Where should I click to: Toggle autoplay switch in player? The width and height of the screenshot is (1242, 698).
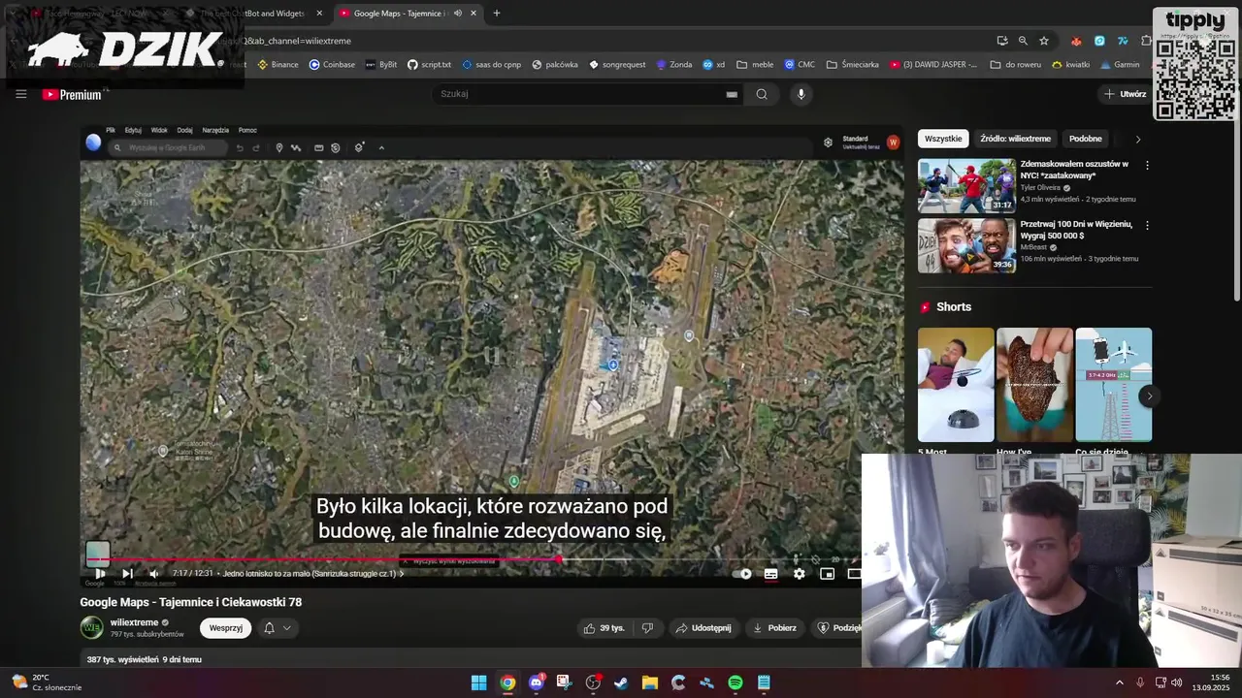click(x=743, y=573)
